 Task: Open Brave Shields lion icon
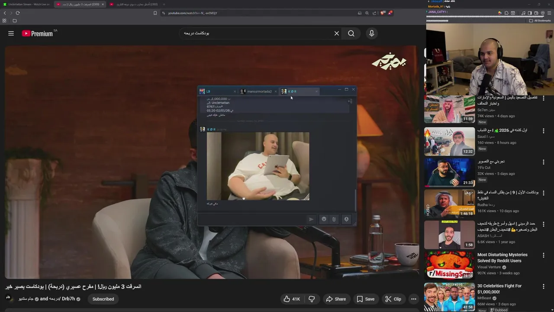tap(382, 13)
